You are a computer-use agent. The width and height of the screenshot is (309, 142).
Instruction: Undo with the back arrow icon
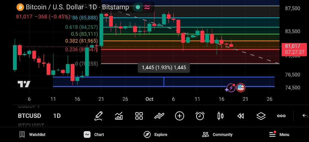pyautogui.click(x=305, y=116)
